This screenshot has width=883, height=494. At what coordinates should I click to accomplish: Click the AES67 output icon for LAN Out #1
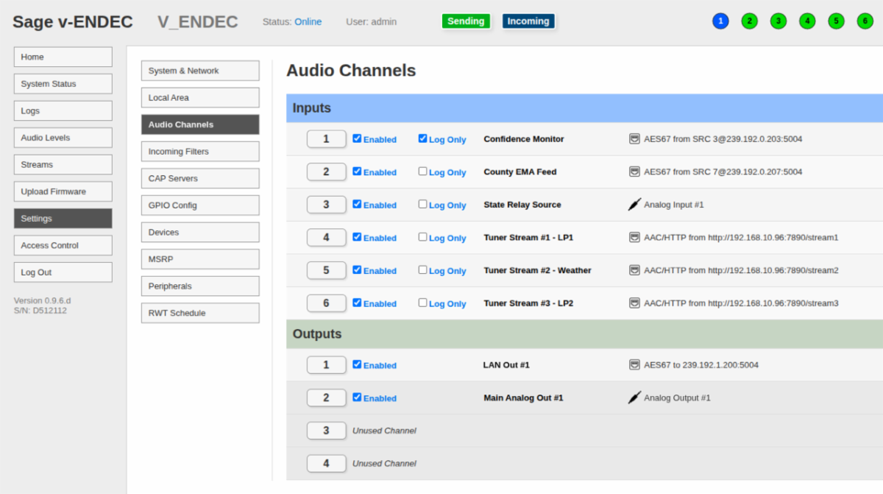(634, 364)
